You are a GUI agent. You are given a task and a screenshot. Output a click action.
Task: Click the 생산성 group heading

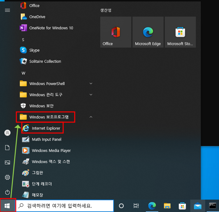(106, 10)
